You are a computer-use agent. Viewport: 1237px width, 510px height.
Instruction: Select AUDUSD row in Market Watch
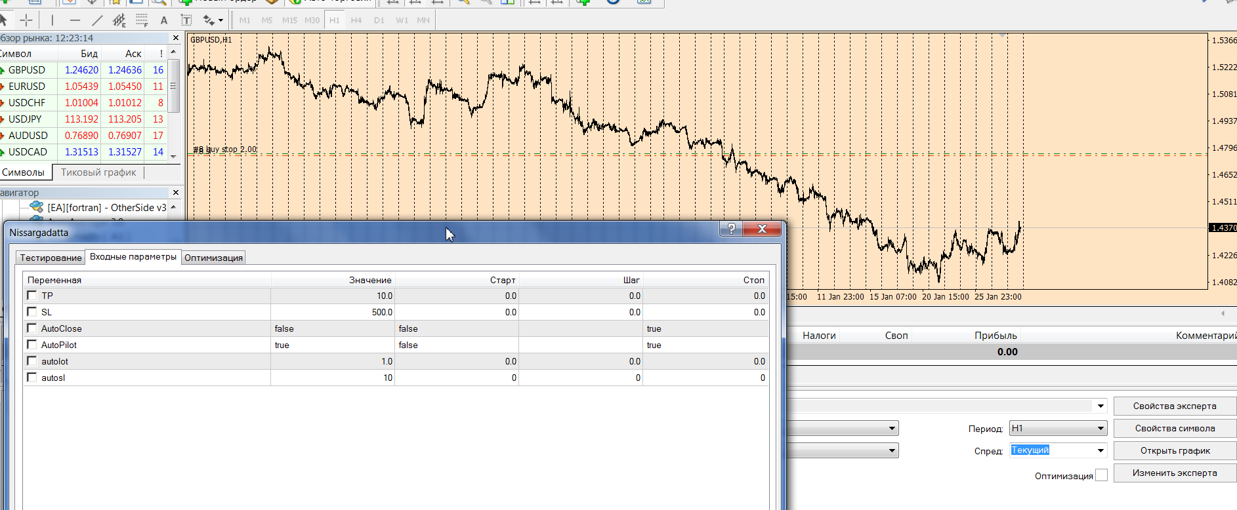(x=83, y=135)
